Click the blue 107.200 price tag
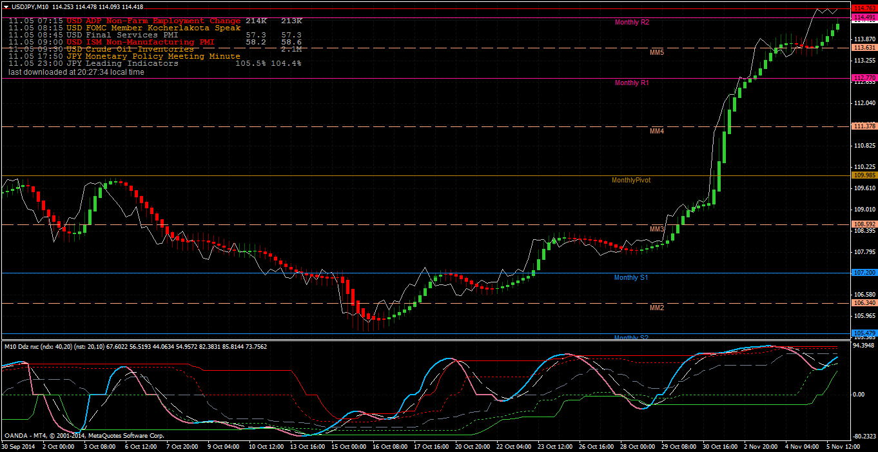The image size is (878, 452). tap(864, 273)
